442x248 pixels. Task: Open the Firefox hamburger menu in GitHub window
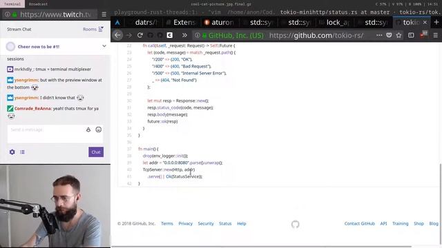436,35
